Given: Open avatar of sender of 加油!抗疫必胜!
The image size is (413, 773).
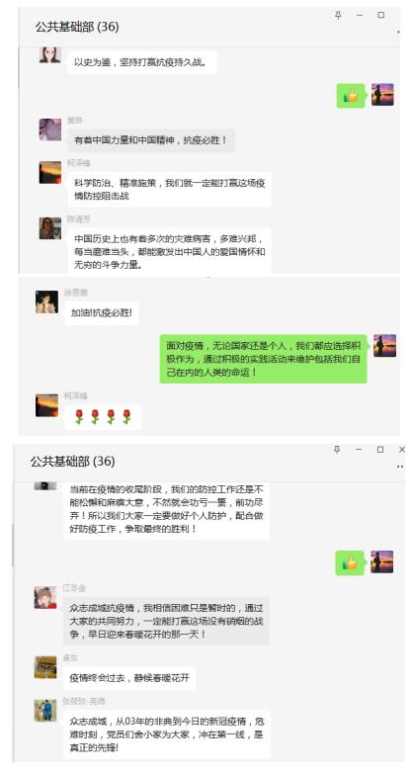Looking at the screenshot, I should click(x=46, y=301).
